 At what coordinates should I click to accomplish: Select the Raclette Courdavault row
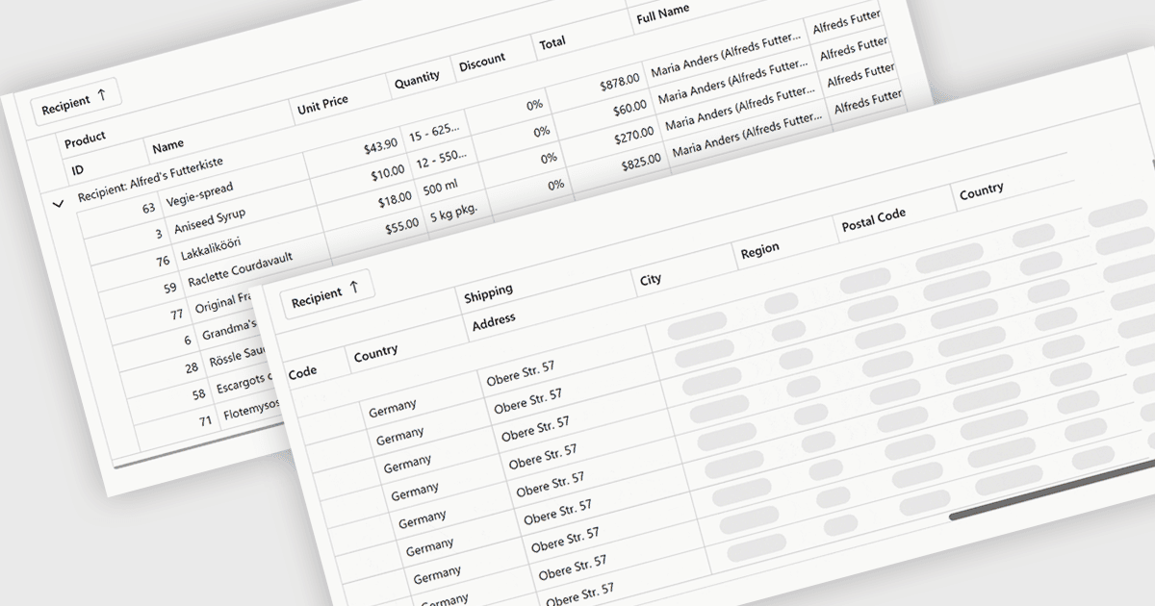240,269
